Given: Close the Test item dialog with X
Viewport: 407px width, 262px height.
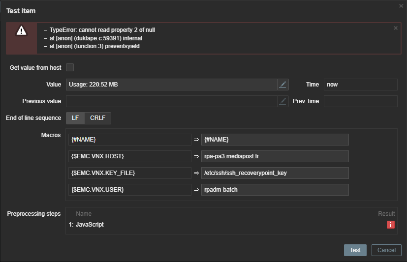Looking at the screenshot, I should point(401,5).
